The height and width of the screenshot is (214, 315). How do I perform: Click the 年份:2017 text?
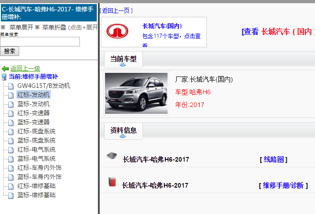point(189,105)
